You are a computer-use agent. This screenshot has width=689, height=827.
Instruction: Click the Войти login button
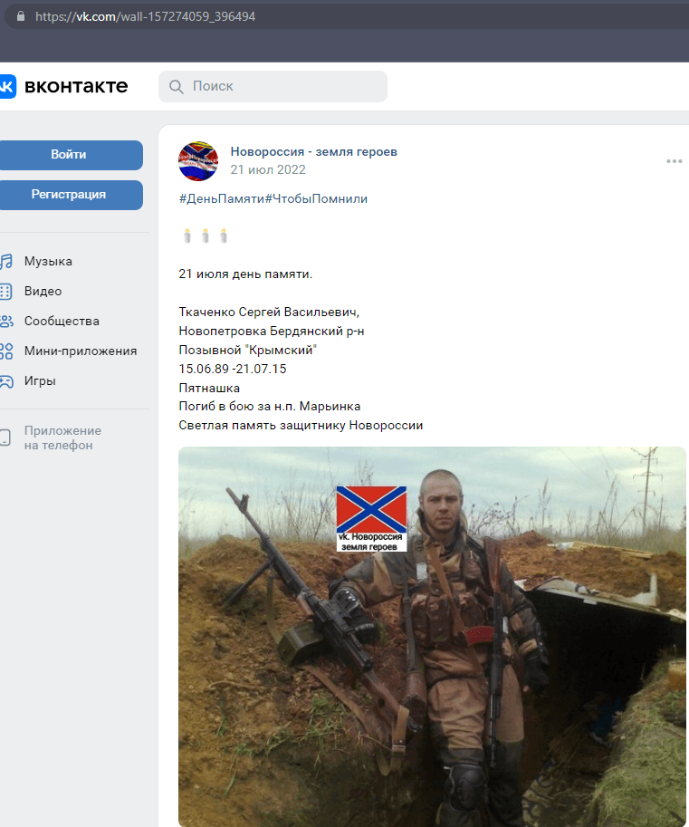tap(69, 155)
